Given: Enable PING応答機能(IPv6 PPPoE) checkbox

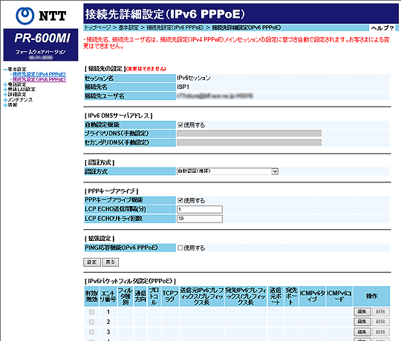Looking at the screenshot, I should pos(180,248).
